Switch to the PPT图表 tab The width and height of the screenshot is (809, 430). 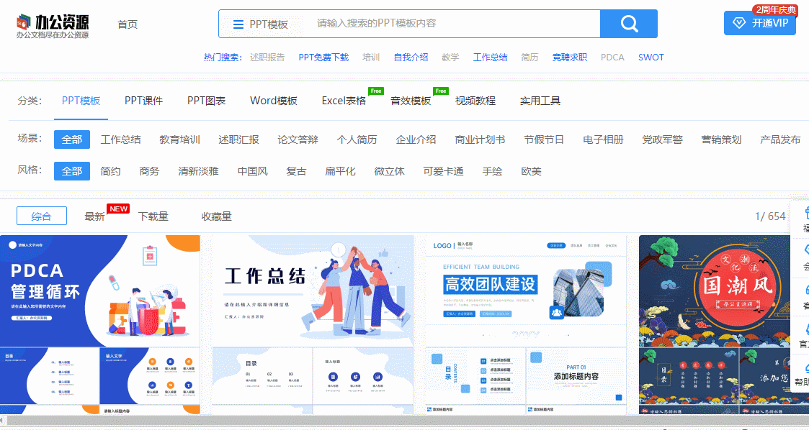pos(206,101)
